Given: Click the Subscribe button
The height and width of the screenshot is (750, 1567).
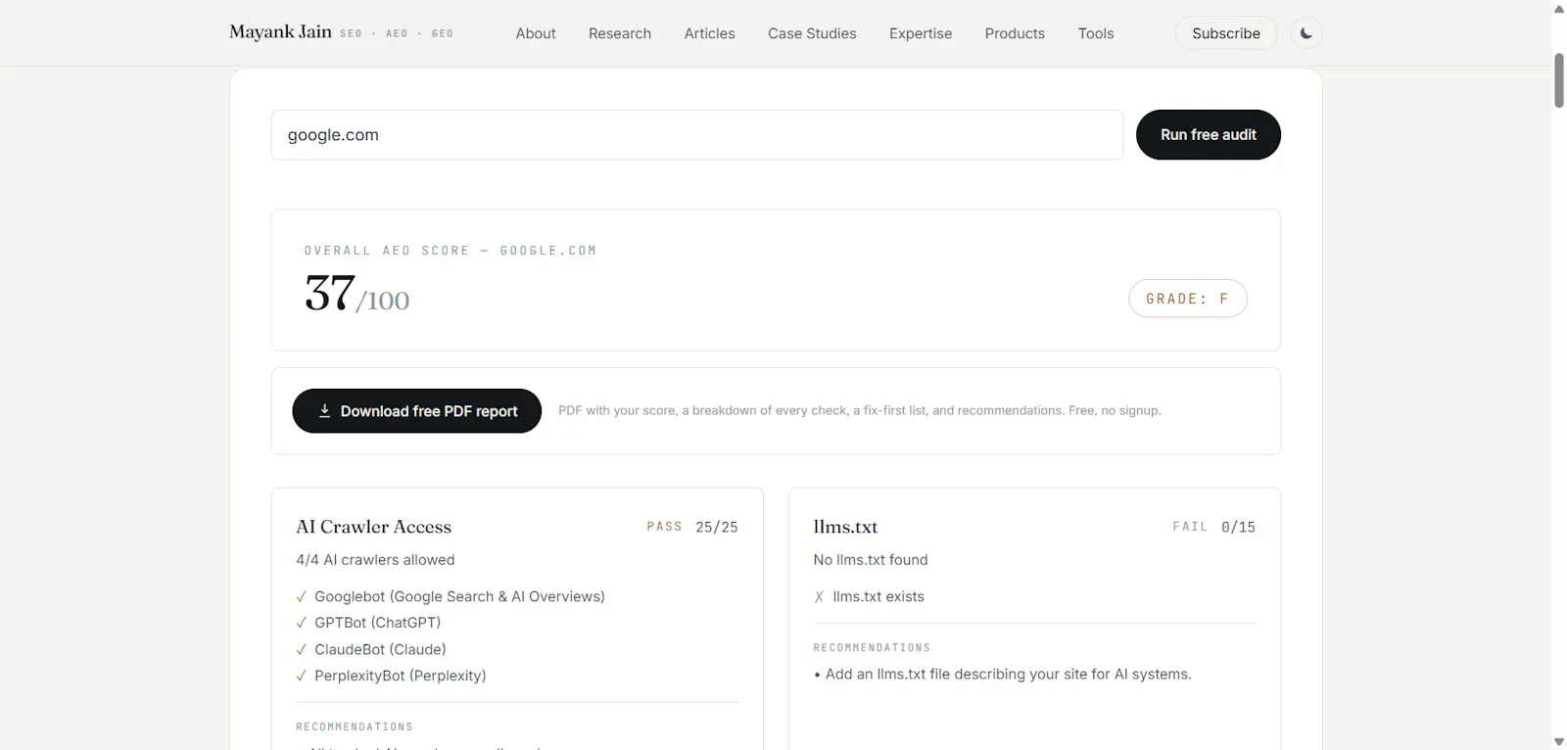Looking at the screenshot, I should point(1226,33).
